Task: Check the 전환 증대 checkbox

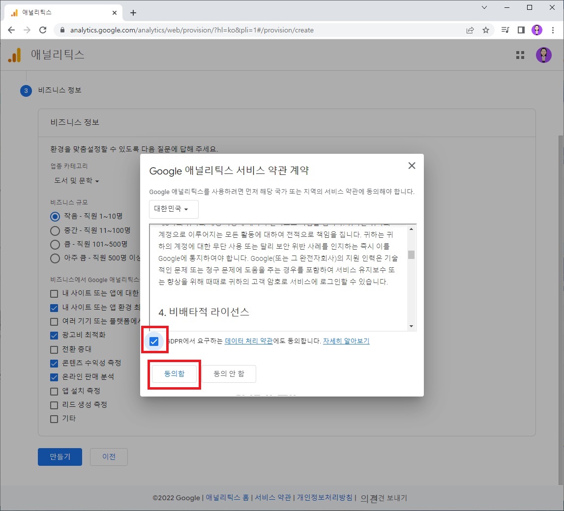Action: point(54,350)
